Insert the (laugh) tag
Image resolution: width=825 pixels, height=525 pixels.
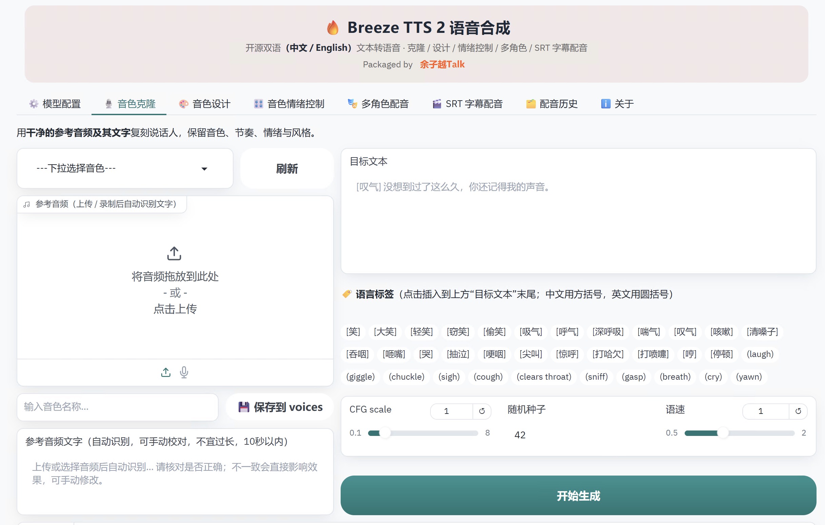(760, 354)
